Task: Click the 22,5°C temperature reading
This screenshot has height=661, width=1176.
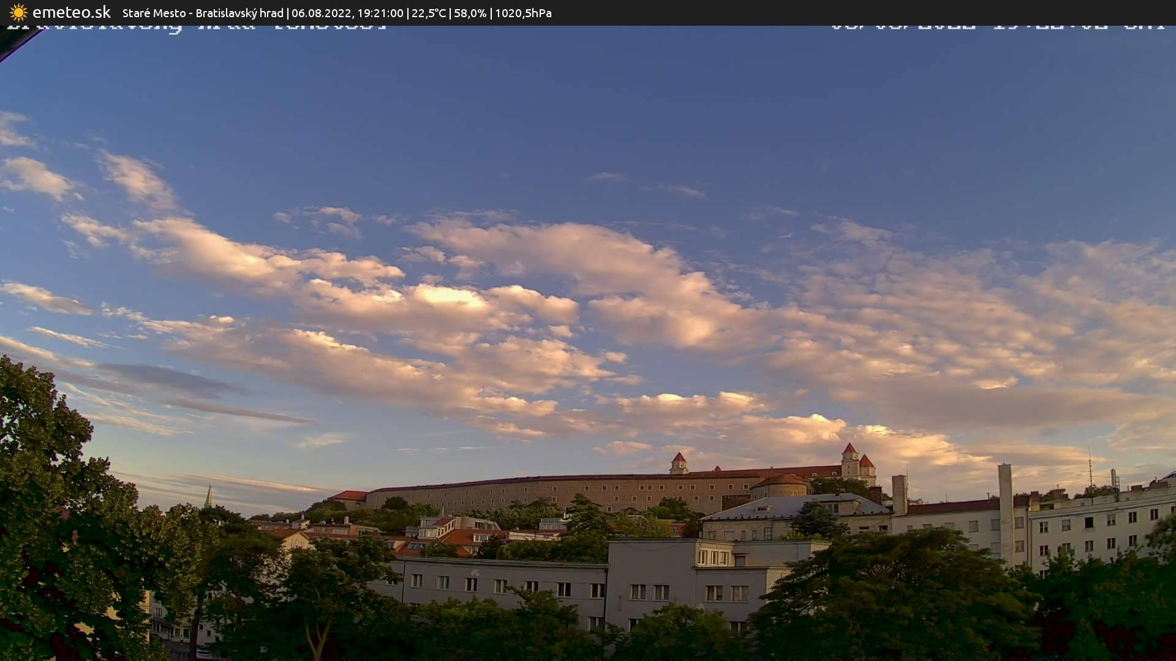Action: pyautogui.click(x=429, y=13)
